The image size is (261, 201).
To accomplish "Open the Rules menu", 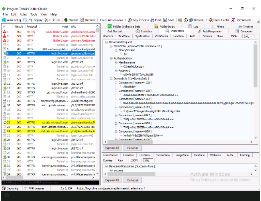I will pos(23,14).
